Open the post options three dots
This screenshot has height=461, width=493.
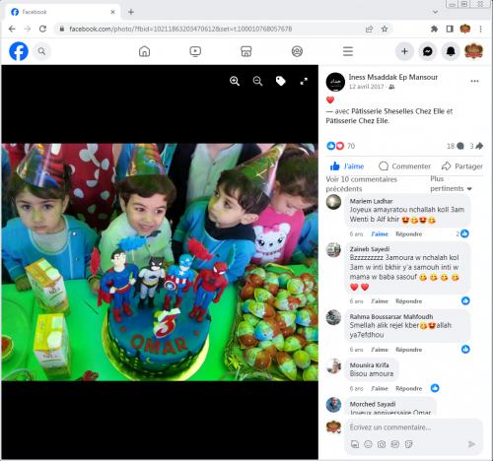click(x=474, y=81)
